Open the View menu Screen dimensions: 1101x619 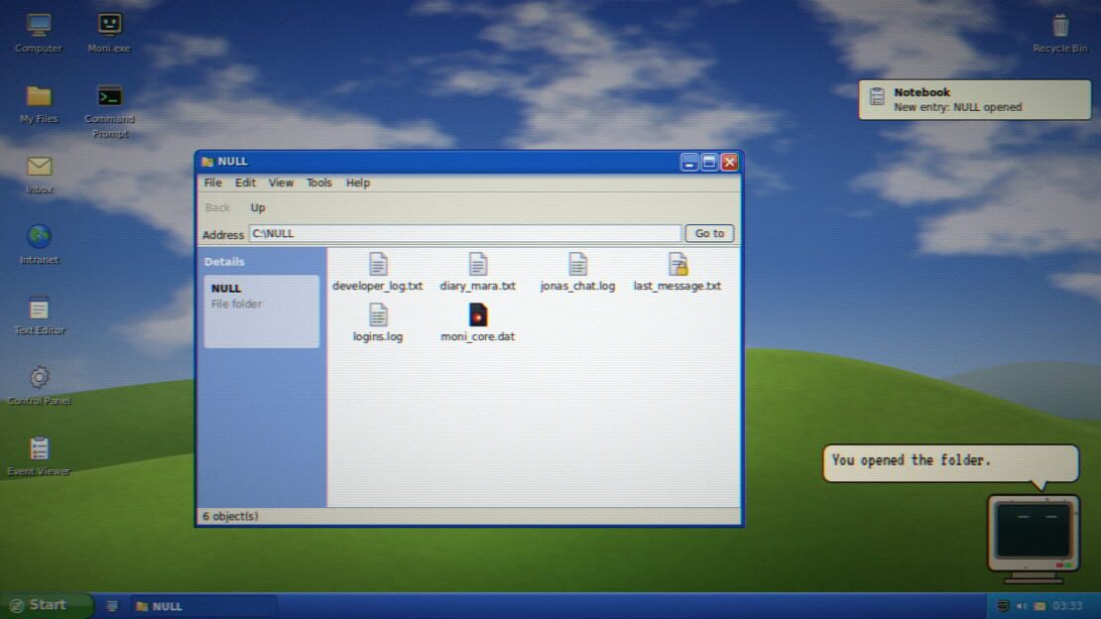click(x=281, y=183)
